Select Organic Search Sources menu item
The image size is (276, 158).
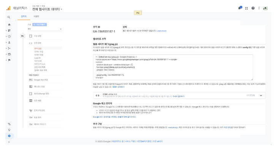[x=40, y=64]
